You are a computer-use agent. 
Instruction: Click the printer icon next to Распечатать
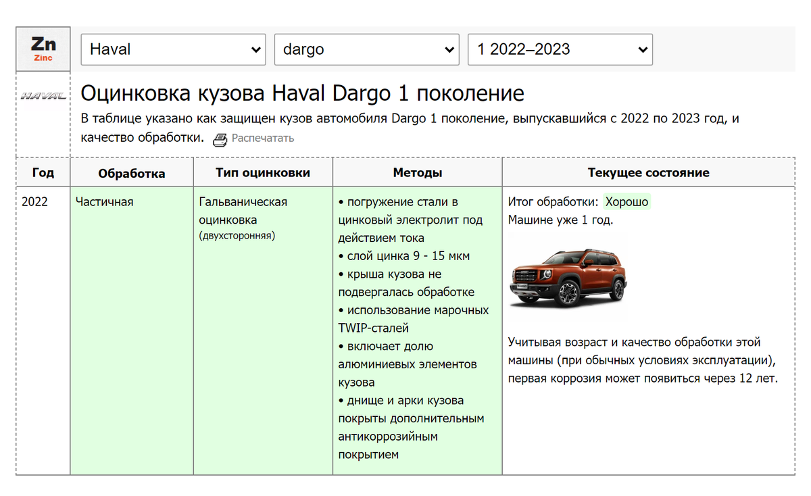pyautogui.click(x=220, y=139)
